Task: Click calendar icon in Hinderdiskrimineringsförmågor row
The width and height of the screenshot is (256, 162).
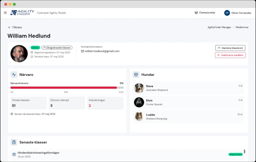Action: click(14, 154)
